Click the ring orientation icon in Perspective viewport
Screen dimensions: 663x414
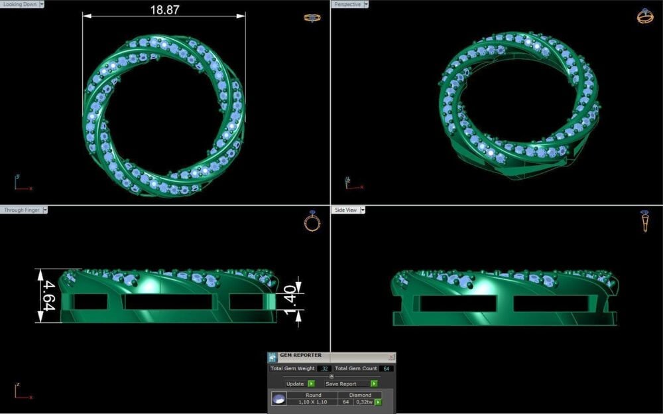(x=644, y=16)
